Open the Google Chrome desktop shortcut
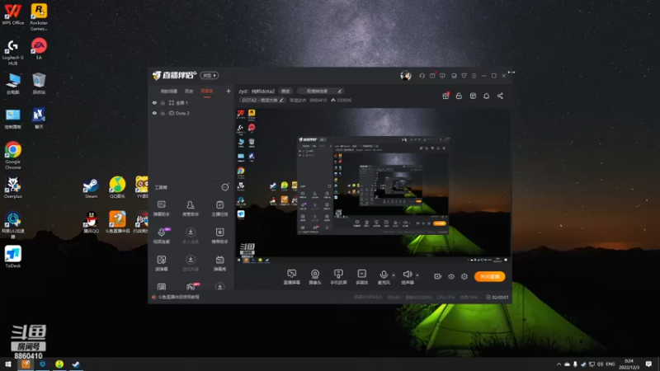 (13, 155)
